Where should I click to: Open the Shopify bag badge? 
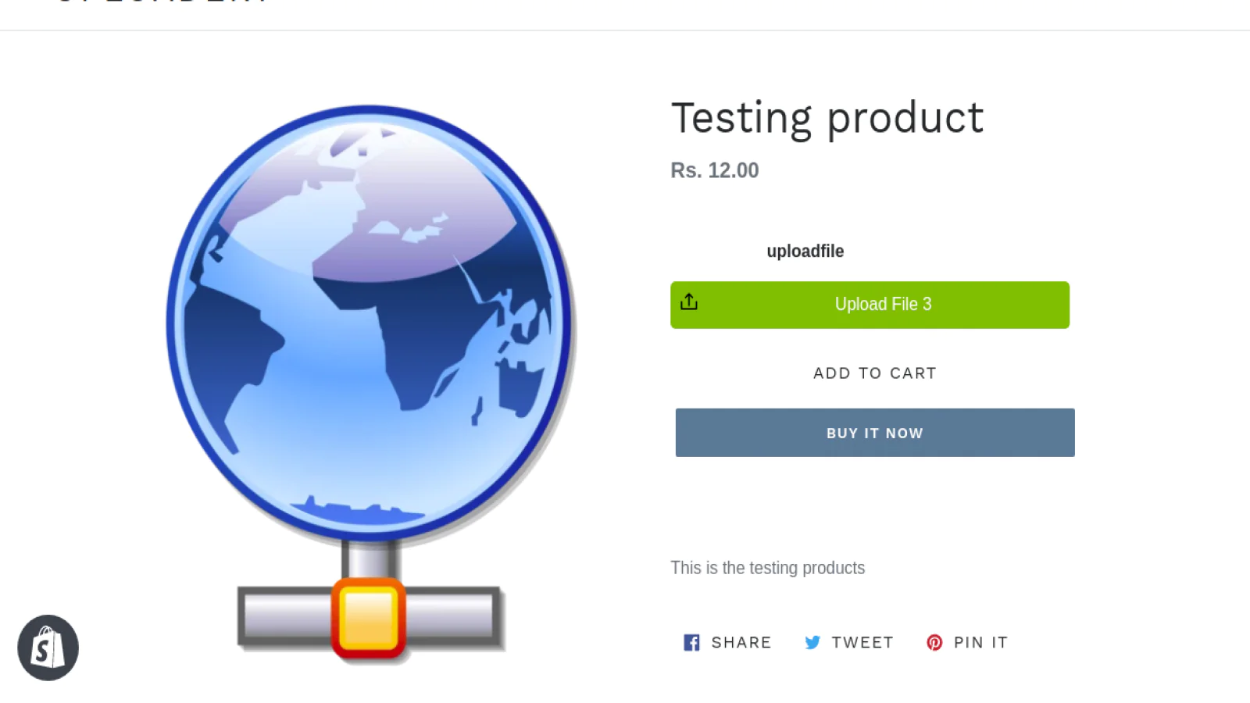(x=48, y=648)
